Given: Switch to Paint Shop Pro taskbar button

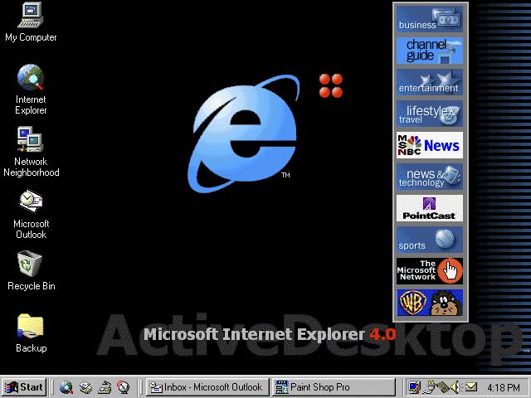Looking at the screenshot, I should (x=334, y=387).
